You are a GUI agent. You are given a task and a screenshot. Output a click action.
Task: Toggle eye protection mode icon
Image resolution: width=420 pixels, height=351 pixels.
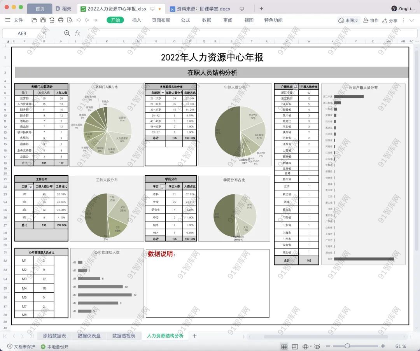[x=317, y=346]
